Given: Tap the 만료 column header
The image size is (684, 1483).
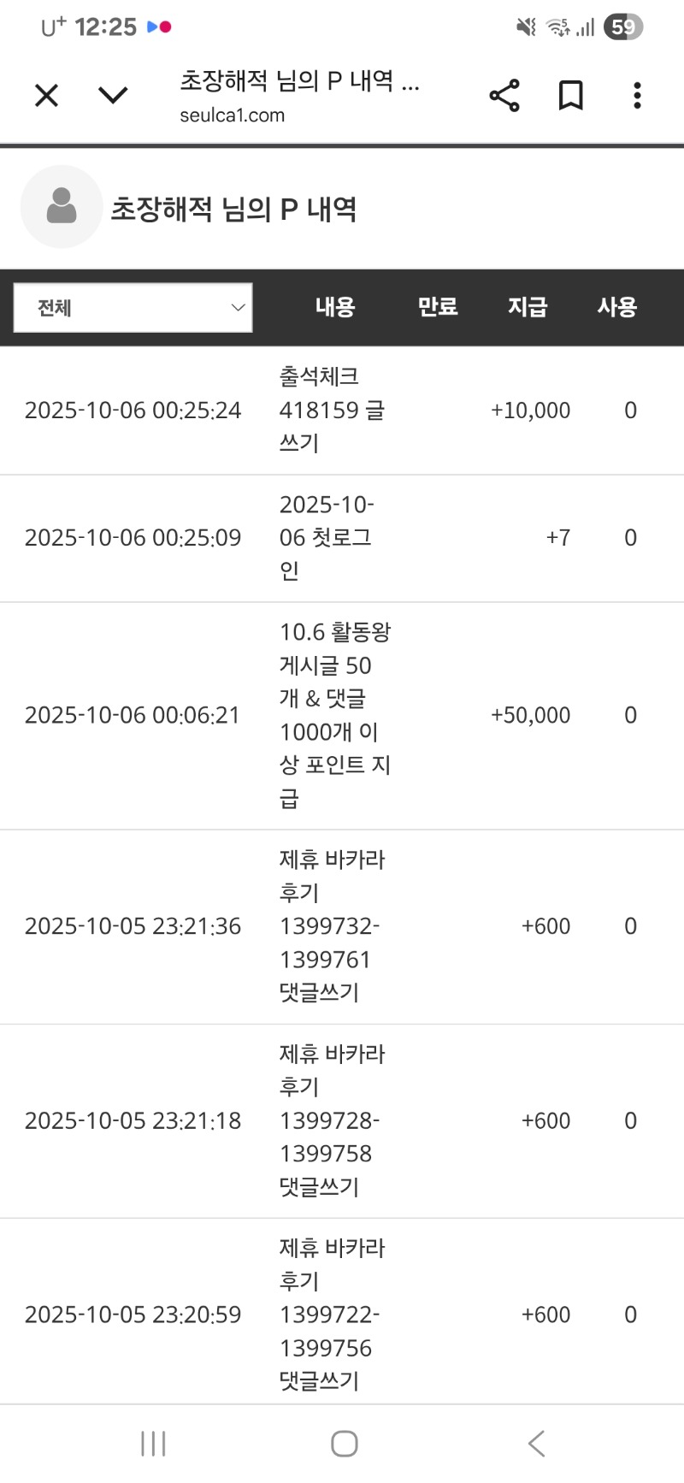Looking at the screenshot, I should click(x=437, y=307).
